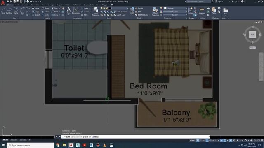264x148 pixels.
Task: Click the Array tool
Action: pyautogui.click(x=55, y=15)
